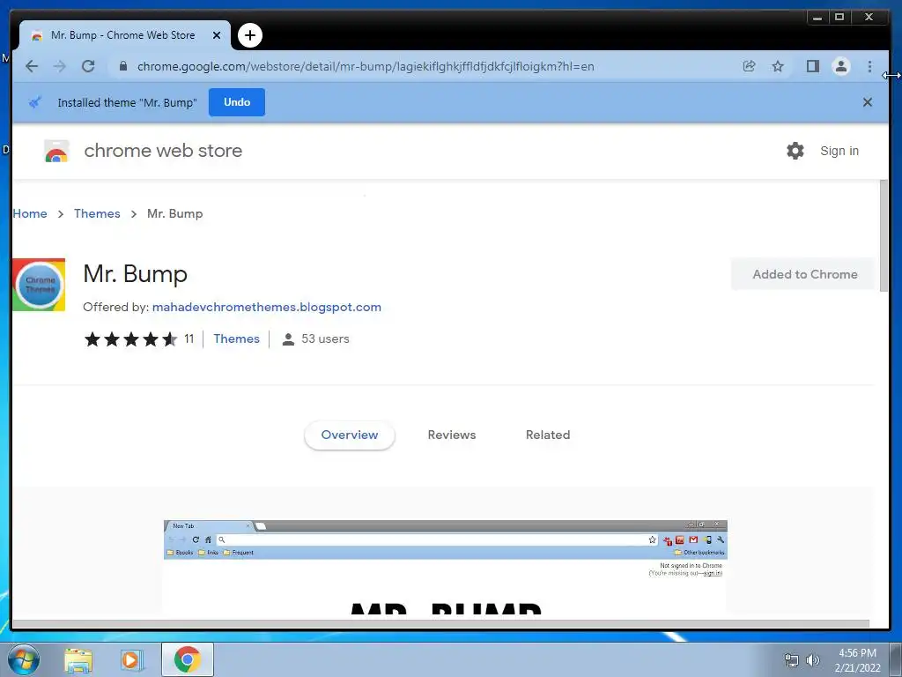Reload the page with the refresh icon
The height and width of the screenshot is (677, 902).
(88, 66)
